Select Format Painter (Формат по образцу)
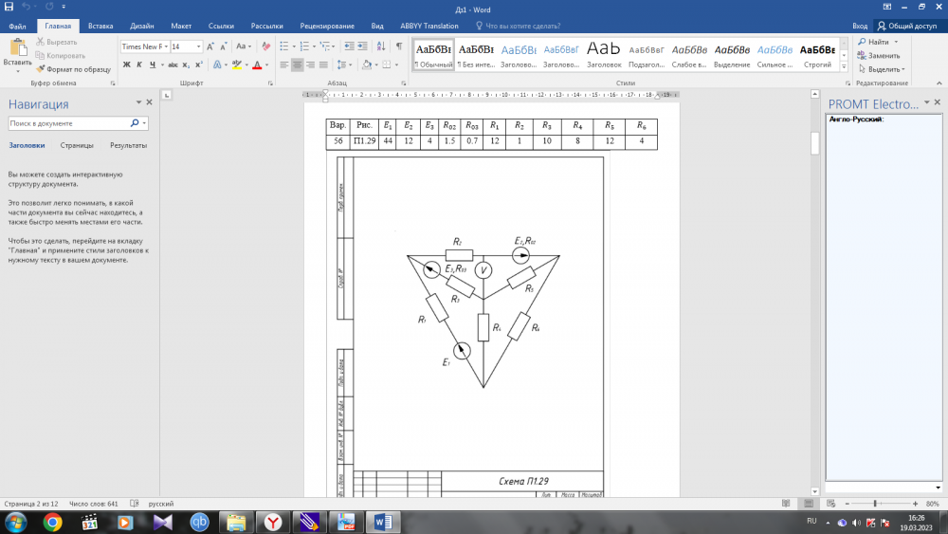The width and height of the screenshot is (948, 534). (x=73, y=69)
